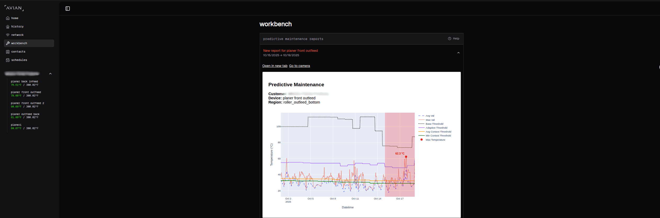Open the network menu item
Image resolution: width=660 pixels, height=218 pixels.
coord(17,35)
